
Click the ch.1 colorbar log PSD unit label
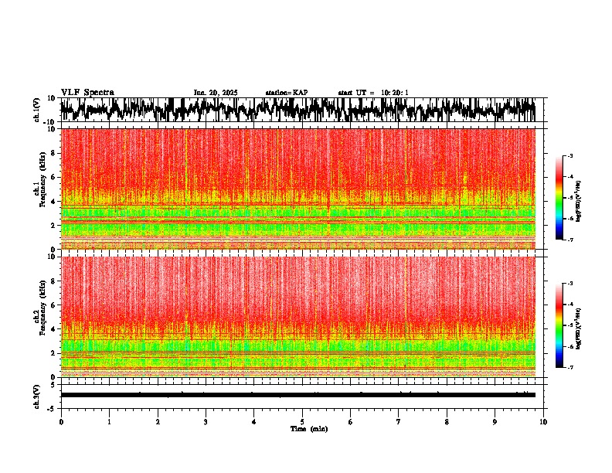coord(579,202)
